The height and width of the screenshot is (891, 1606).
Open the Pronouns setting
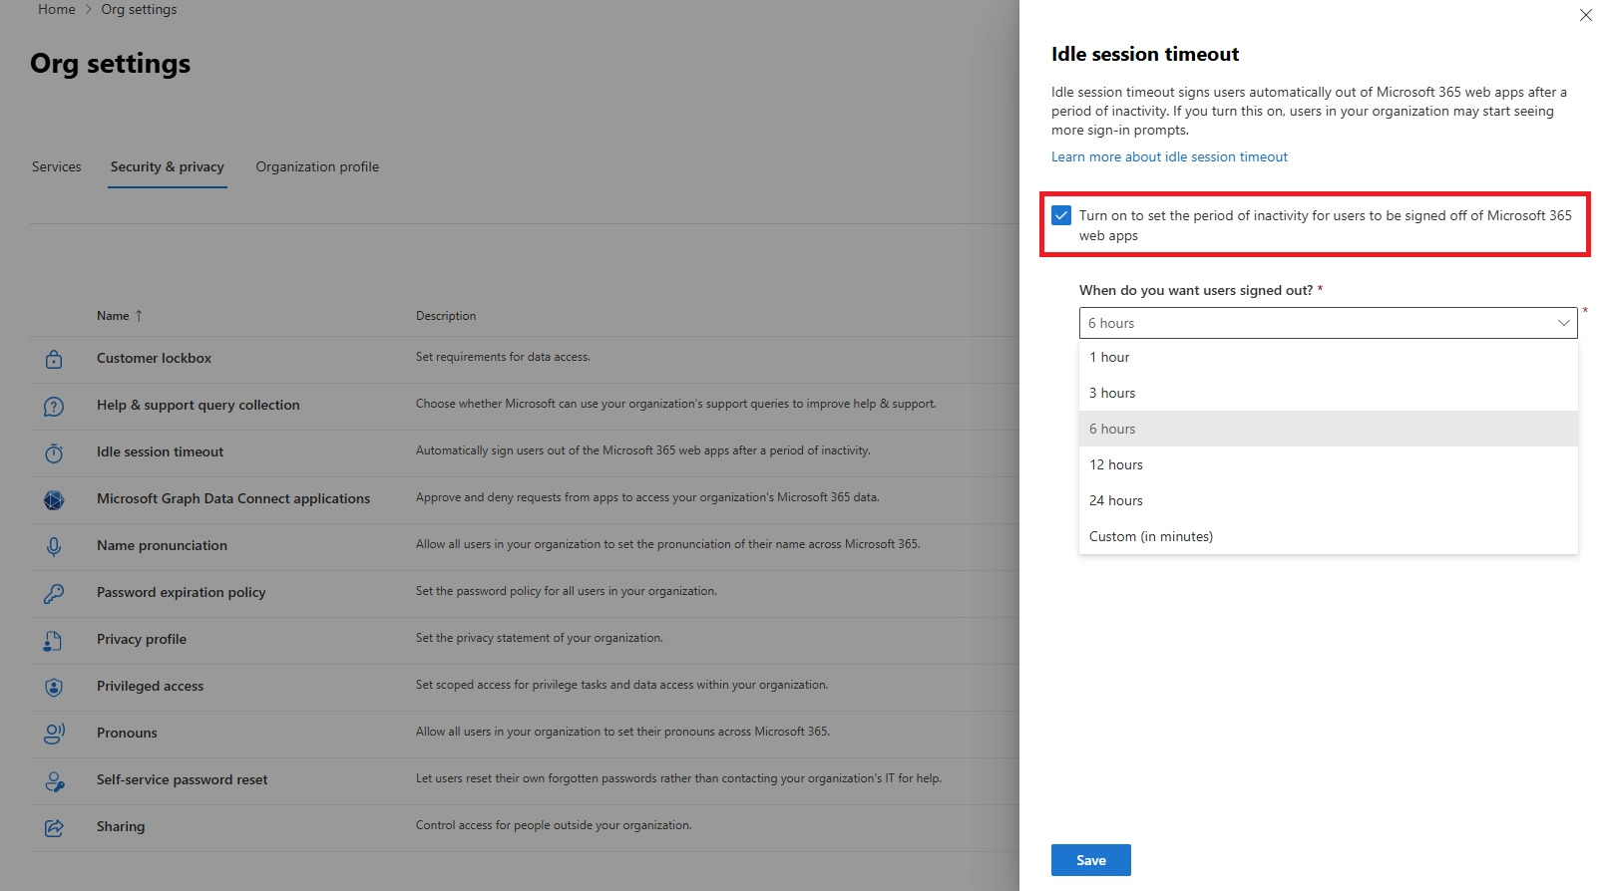[x=127, y=733]
